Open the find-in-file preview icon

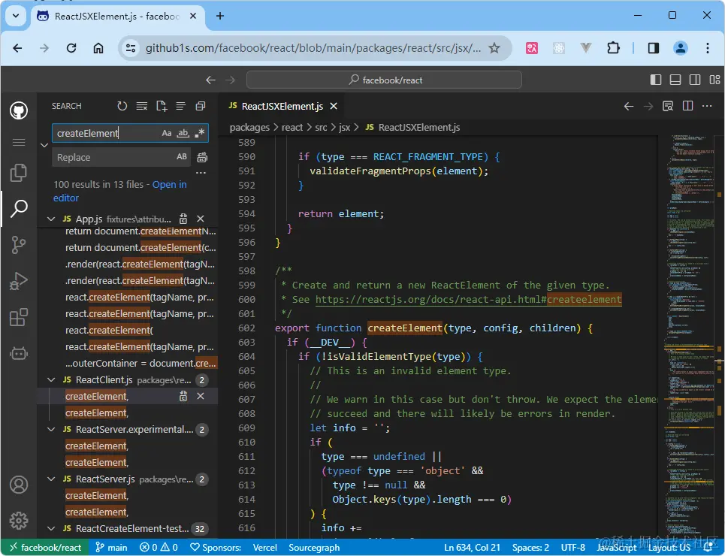(668, 107)
